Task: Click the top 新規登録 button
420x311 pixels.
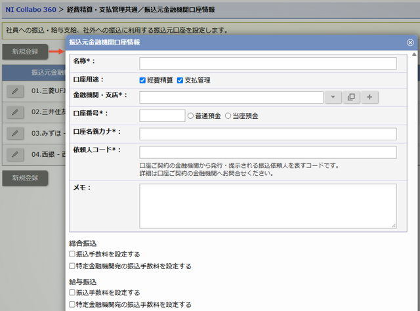Action: (x=25, y=51)
